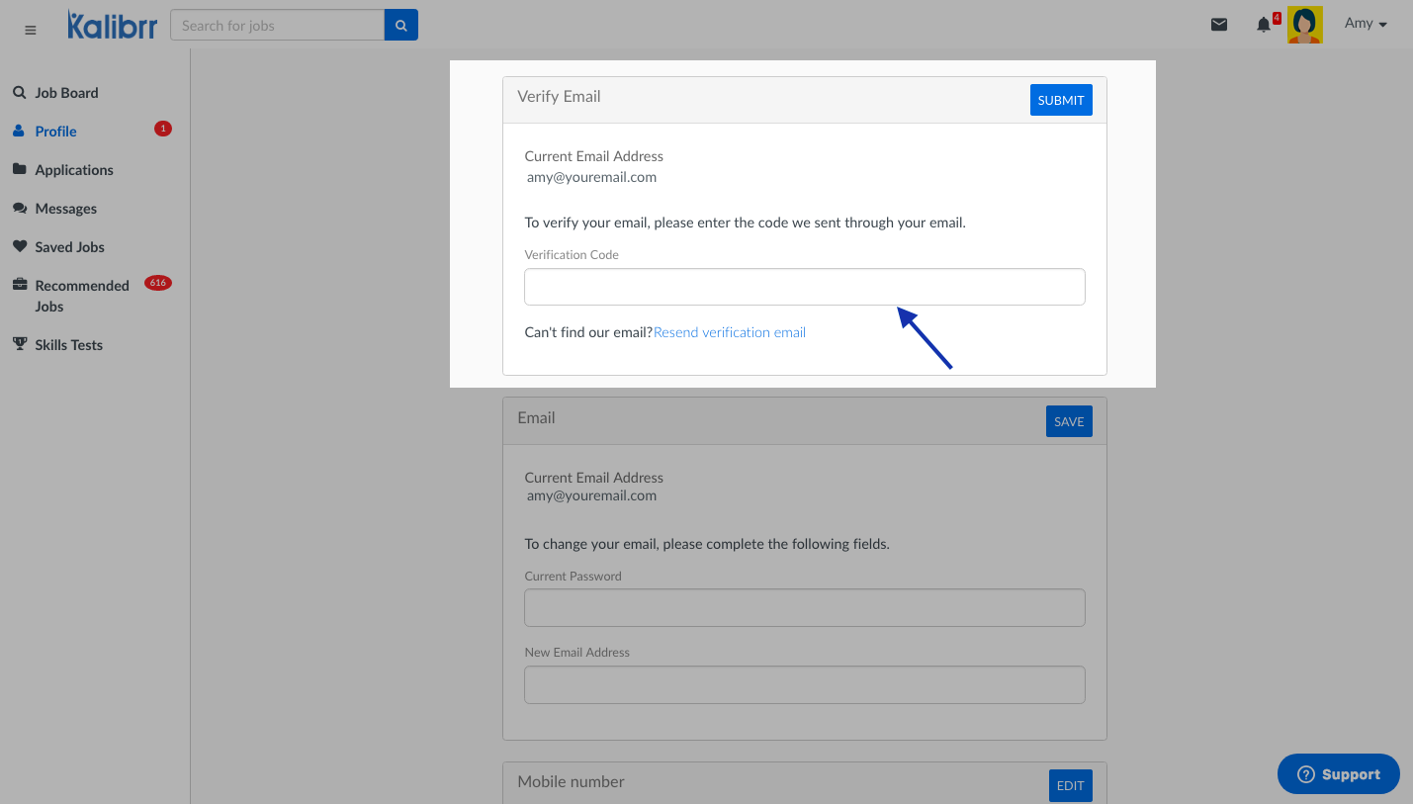The image size is (1413, 804).
Task: Open Job Board in sidebar
Action: coord(66,93)
